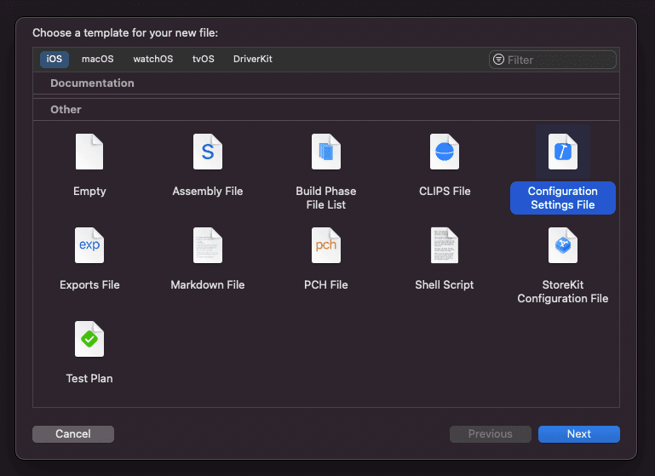
Task: Click the StoreKit Configuration File label
Action: pos(563,291)
